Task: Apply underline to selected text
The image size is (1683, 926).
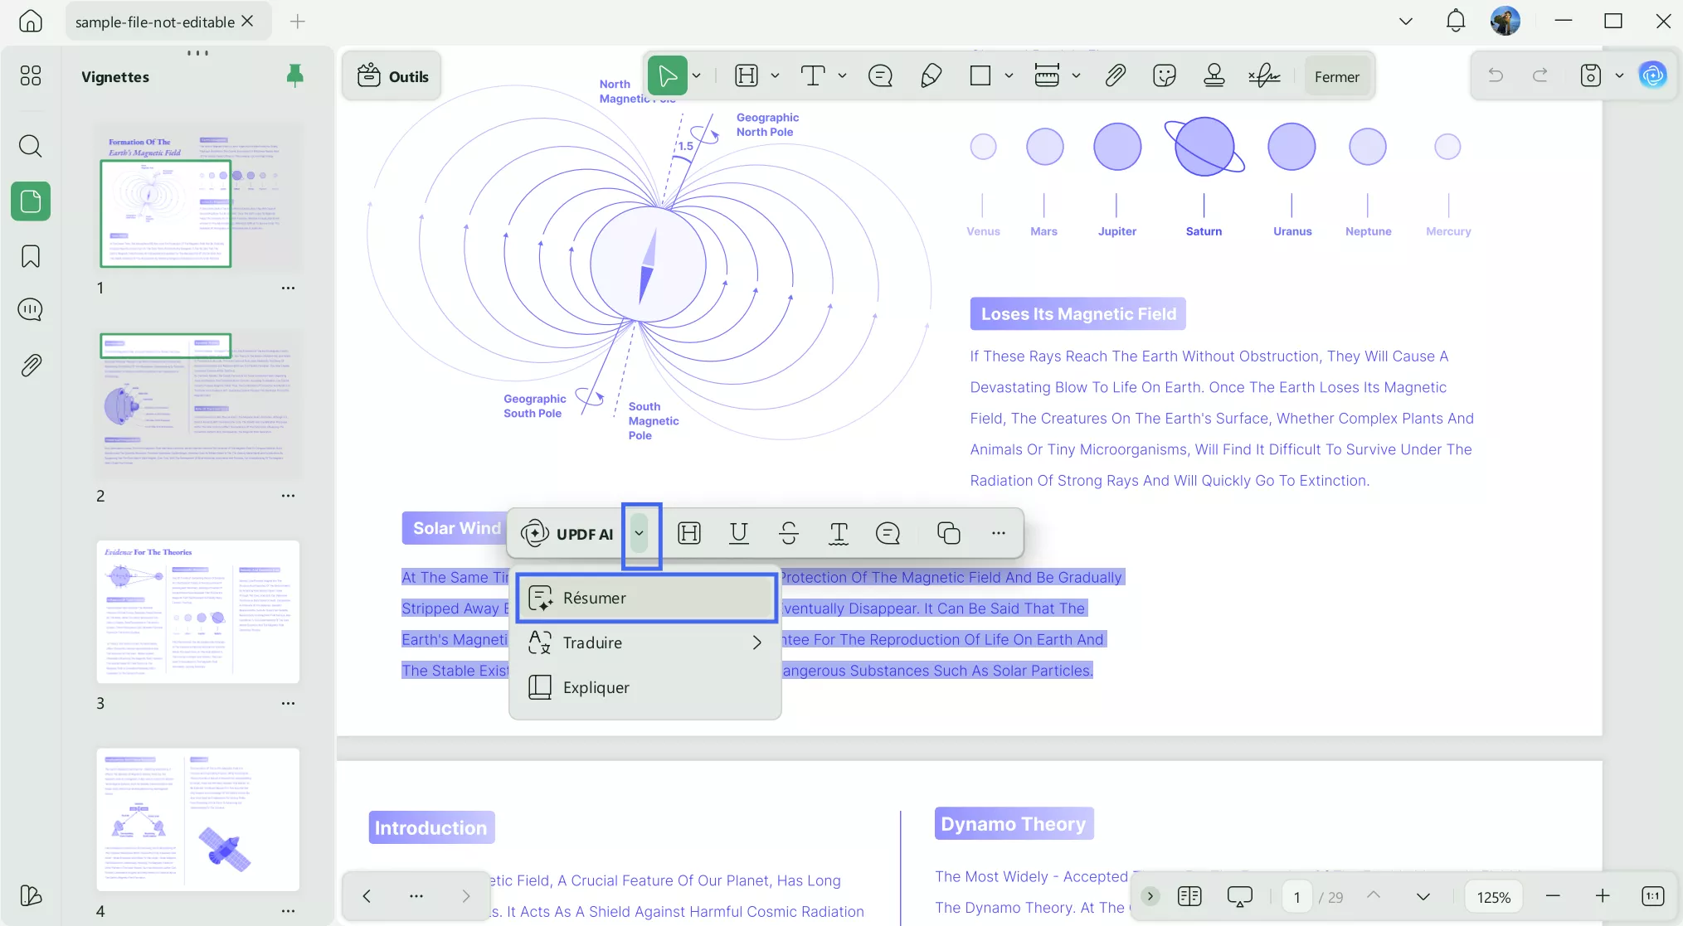Action: [738, 533]
